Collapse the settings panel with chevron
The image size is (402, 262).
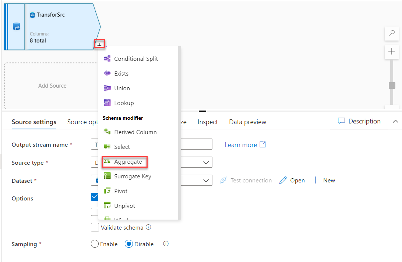tap(396, 121)
